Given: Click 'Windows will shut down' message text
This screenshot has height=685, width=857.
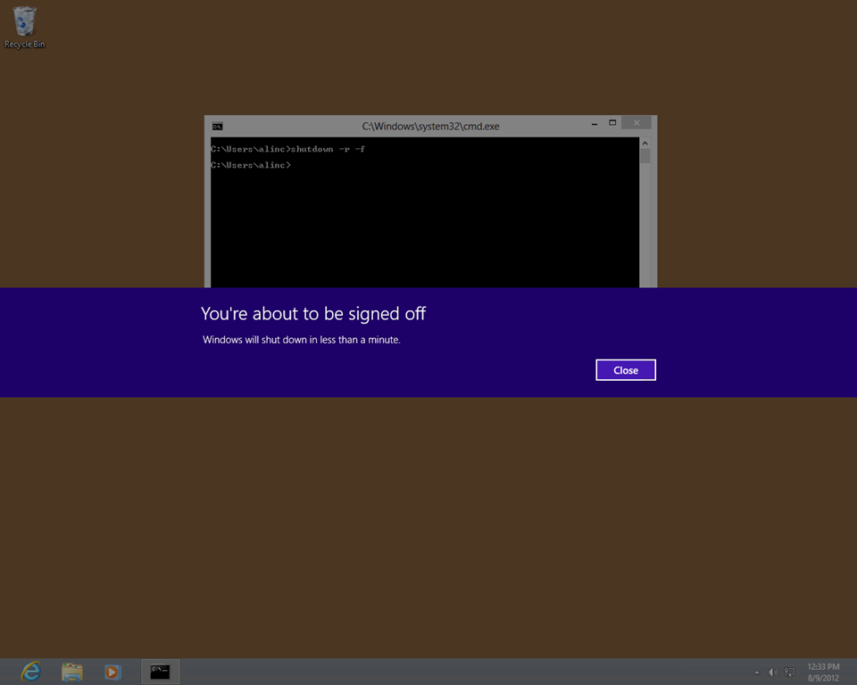Looking at the screenshot, I should tap(301, 340).
